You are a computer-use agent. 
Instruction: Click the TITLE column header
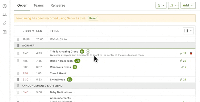54,31
